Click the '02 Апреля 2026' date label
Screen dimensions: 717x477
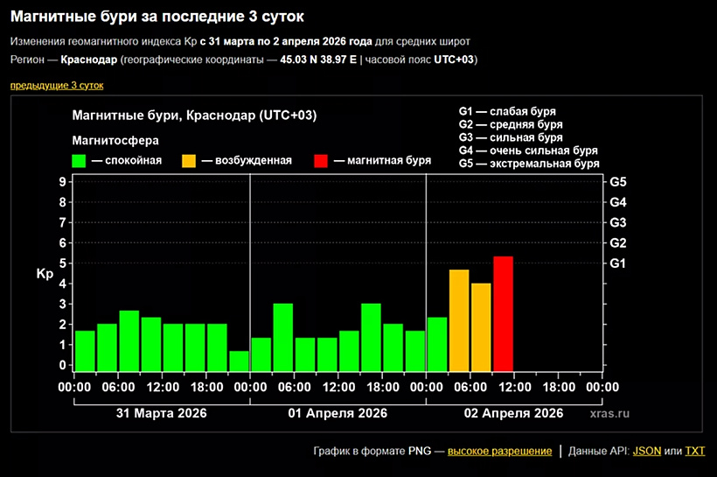(513, 413)
